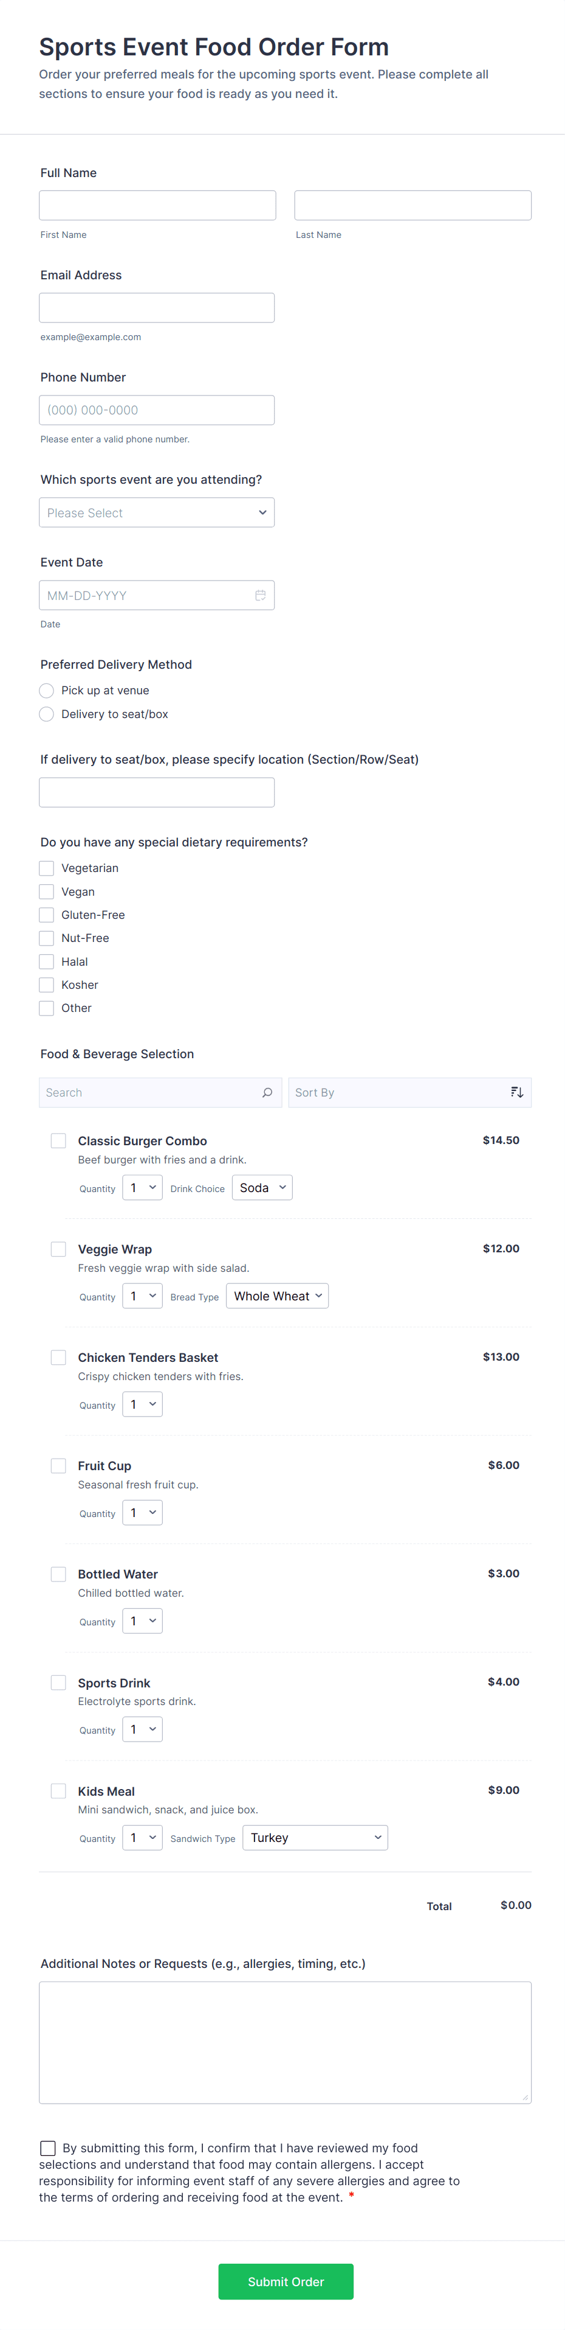Click the Additional Notes text area
565x2330 pixels.
pyautogui.click(x=285, y=2042)
